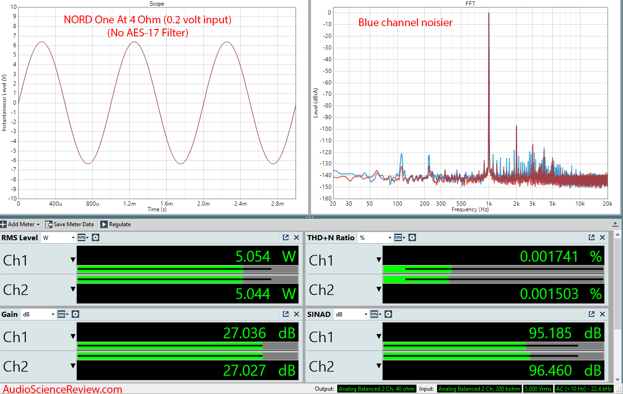623x394 pixels.
Task: Close the SINAD meter panel
Action: point(602,314)
